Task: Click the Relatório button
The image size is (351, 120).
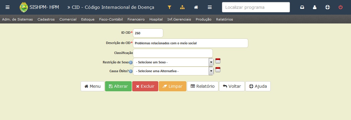Action: [x=203, y=86]
